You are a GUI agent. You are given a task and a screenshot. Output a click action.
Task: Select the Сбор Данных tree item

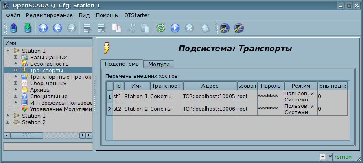(x=48, y=83)
